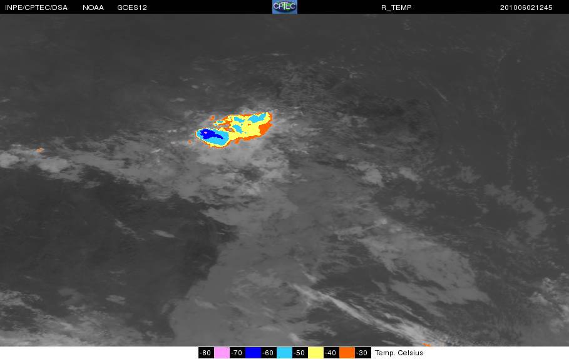Click the -40 legend value

point(331,353)
